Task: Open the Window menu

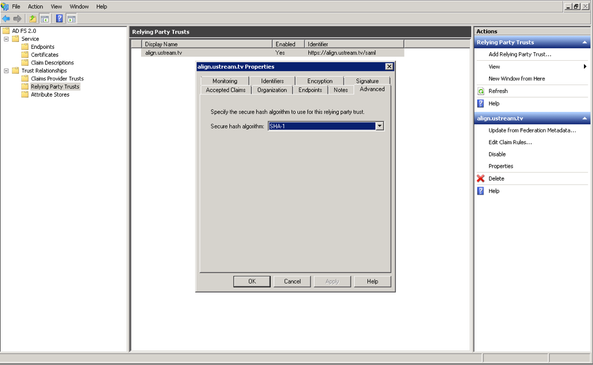Action: click(x=79, y=7)
